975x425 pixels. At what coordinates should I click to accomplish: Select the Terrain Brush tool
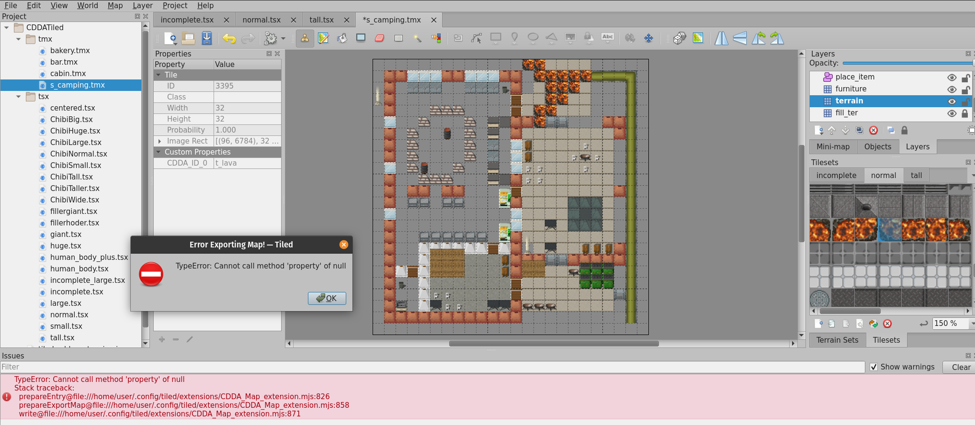coord(323,38)
